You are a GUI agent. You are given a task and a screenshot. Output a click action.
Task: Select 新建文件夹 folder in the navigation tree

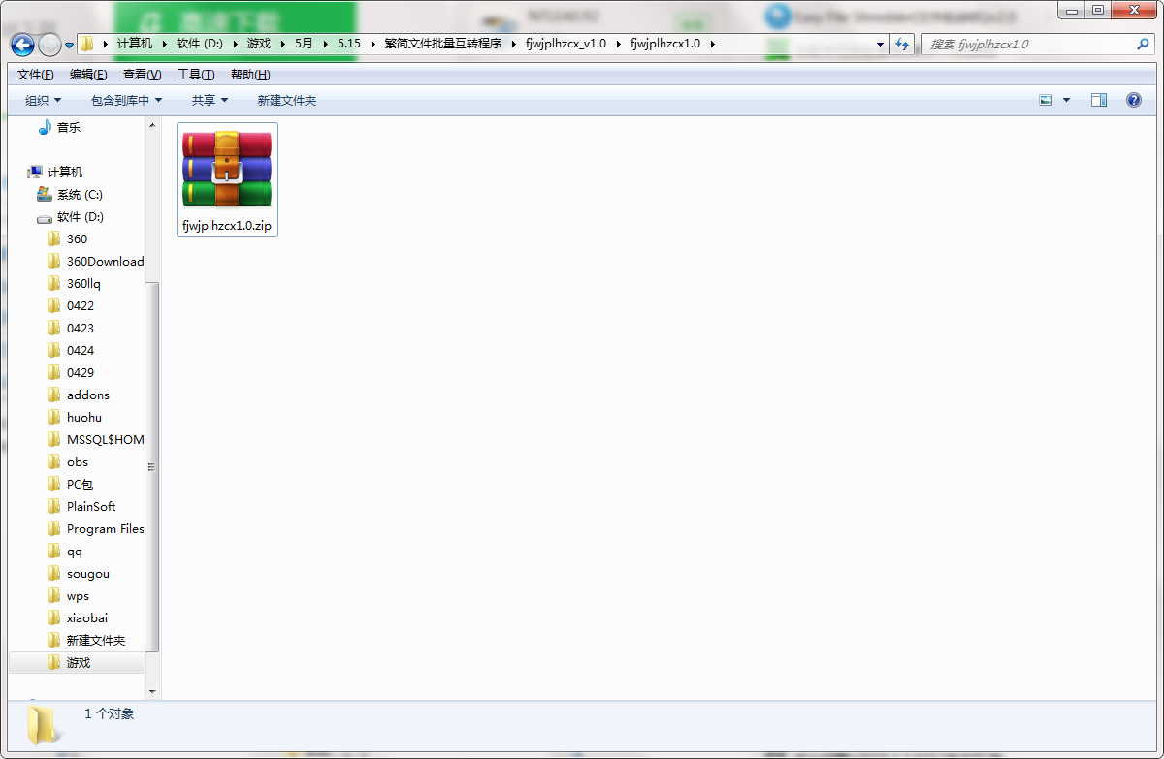96,640
